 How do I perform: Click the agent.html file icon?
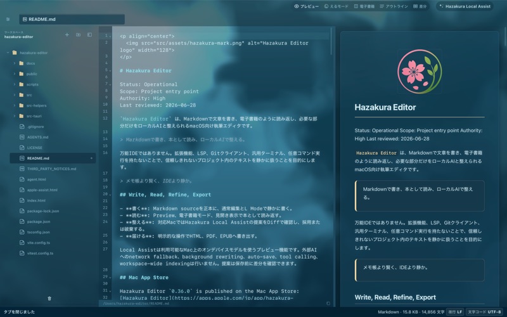(22, 179)
